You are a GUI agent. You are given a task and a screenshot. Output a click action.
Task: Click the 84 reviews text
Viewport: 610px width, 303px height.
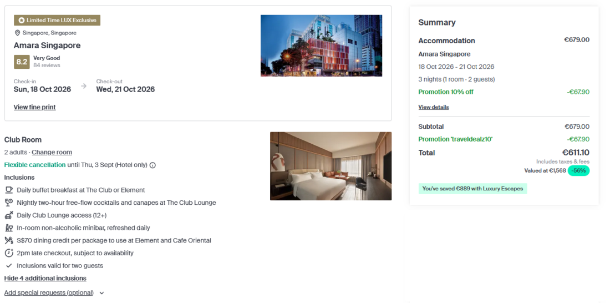click(x=47, y=65)
